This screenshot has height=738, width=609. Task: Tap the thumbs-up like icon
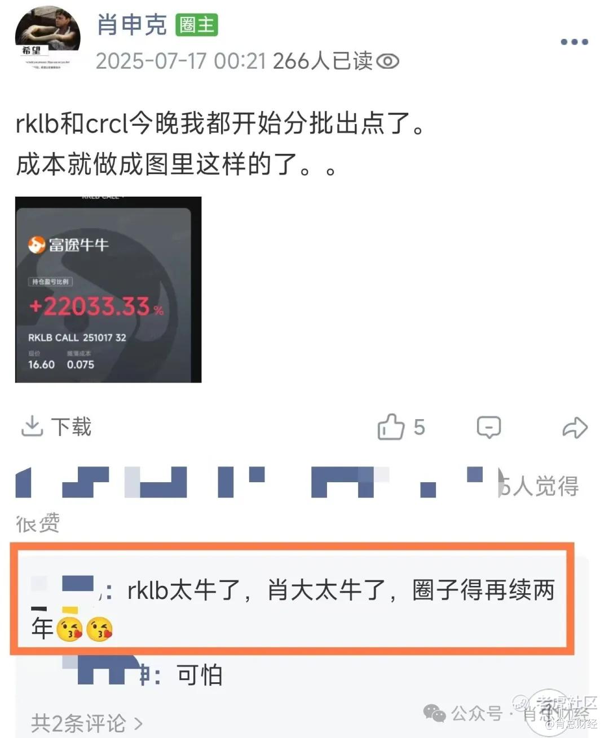pyautogui.click(x=391, y=426)
